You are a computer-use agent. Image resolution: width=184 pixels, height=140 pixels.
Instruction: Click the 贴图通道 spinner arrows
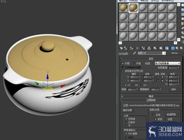click(x=178, y=68)
